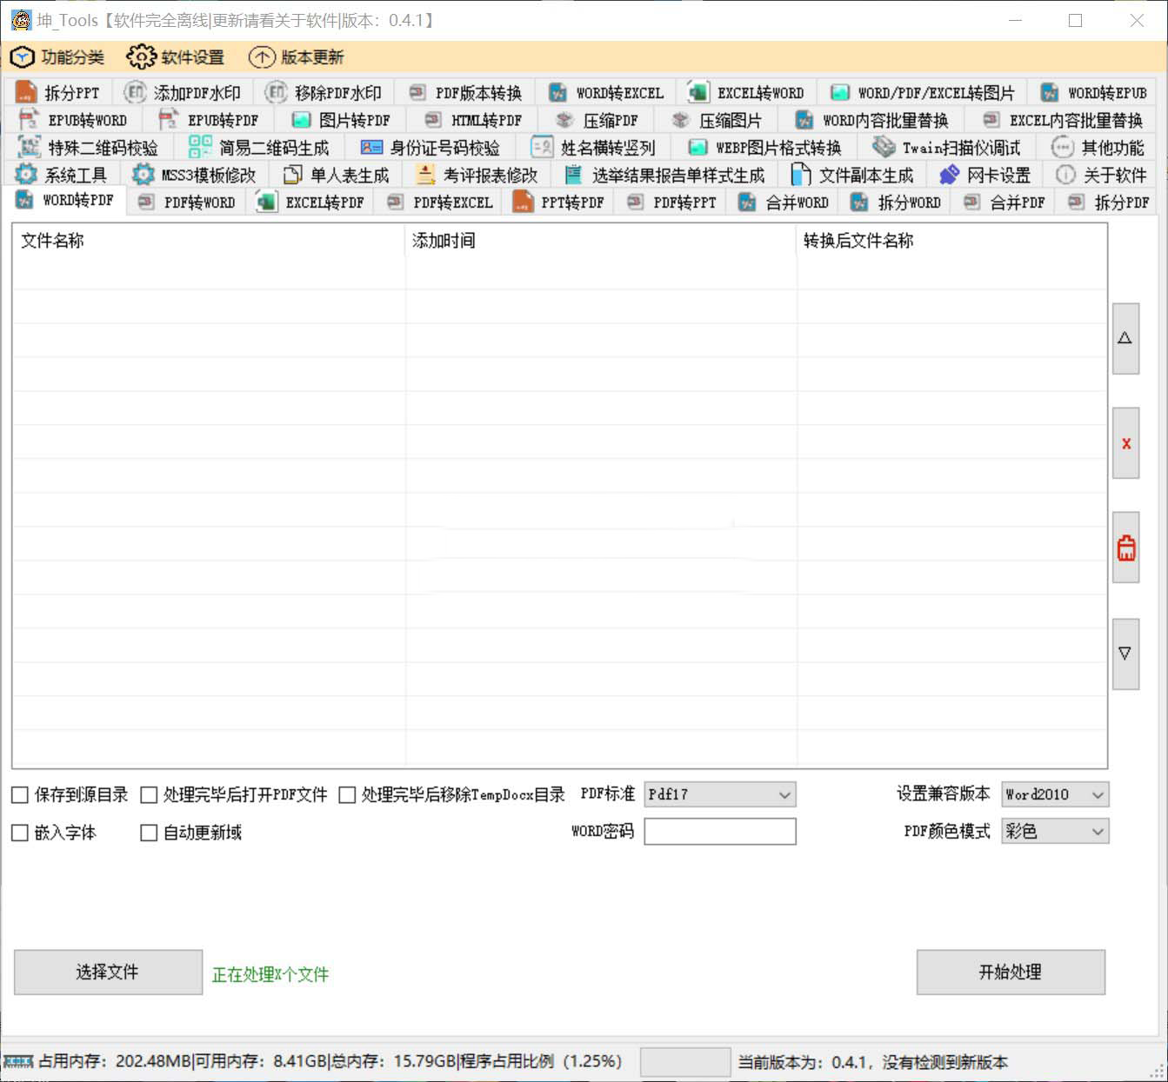Open the EXCEL内容批量替换 tab
Viewport: 1168px width, 1082px height.
pyautogui.click(x=1062, y=120)
